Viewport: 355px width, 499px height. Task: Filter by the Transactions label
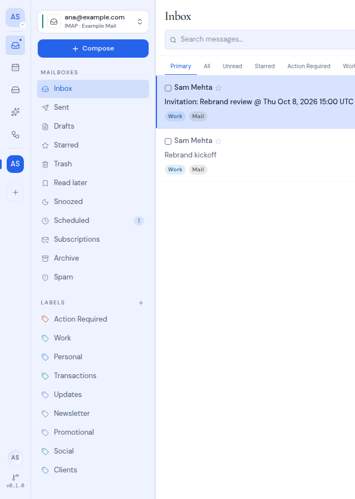pos(93,376)
